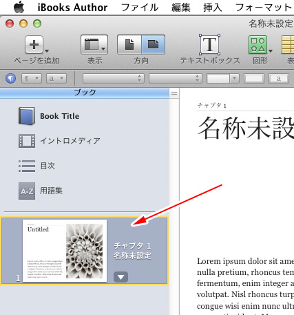This screenshot has width=294, height=315.
Task: Switch to portrait orientation
Action: coord(129,45)
